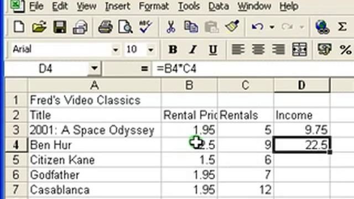
Task: Click the Redo arrow icon
Action: (x=287, y=27)
